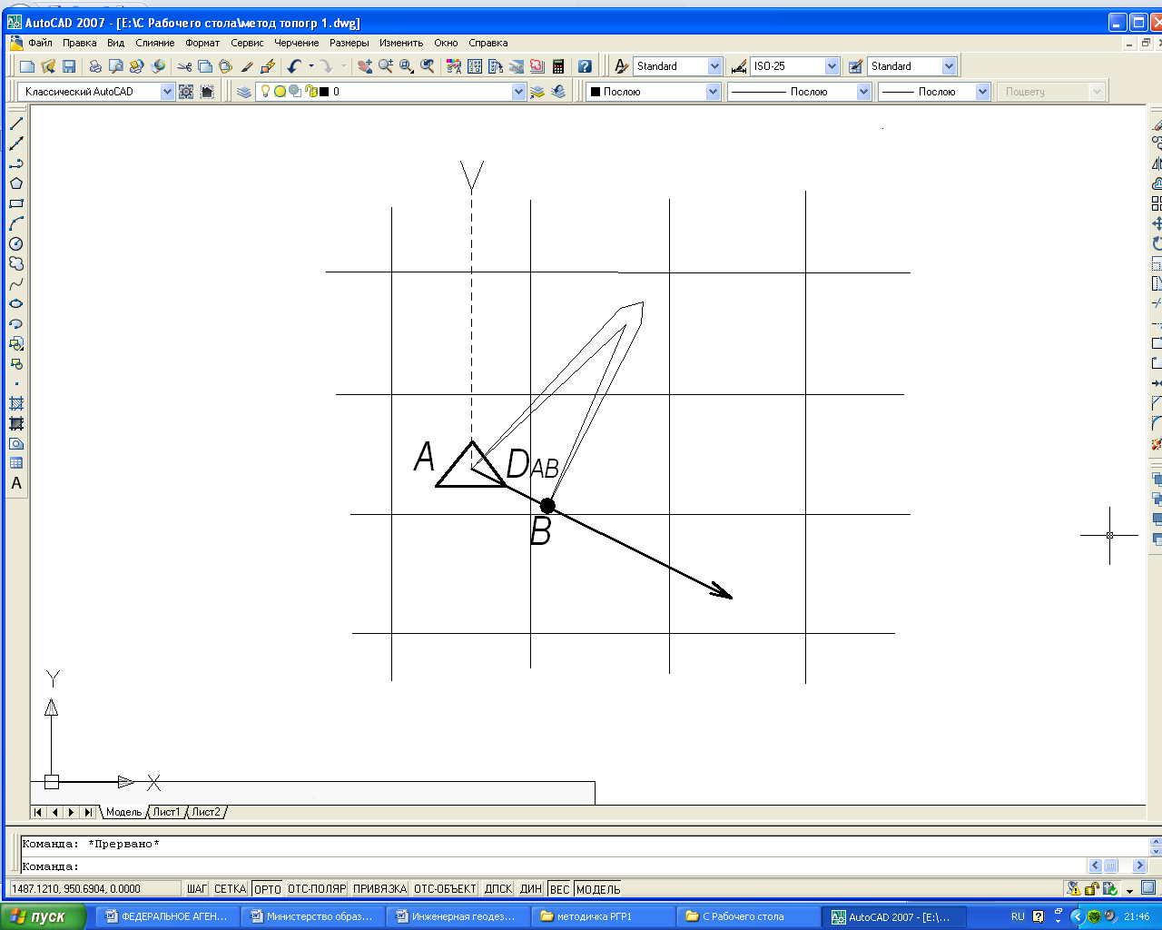The height and width of the screenshot is (930, 1162).
Task: Click the RU language indicator
Action: pos(1018,916)
